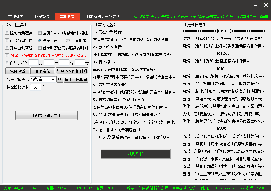
Task: Click the 测 test sound button
Action: (60, 79)
